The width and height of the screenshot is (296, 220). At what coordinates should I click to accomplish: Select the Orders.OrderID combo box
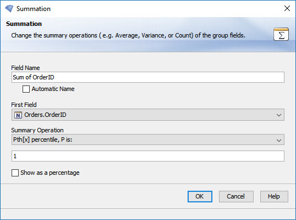tap(148, 115)
